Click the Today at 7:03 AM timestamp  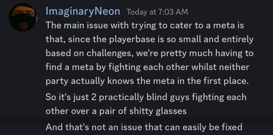click(157, 12)
